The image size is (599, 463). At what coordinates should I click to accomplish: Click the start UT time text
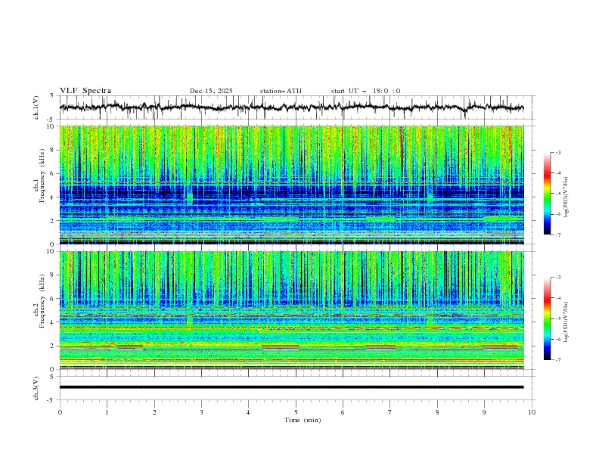pyautogui.click(x=365, y=91)
